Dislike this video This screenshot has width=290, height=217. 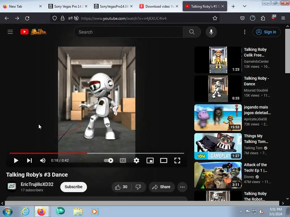pyautogui.click(x=138, y=187)
